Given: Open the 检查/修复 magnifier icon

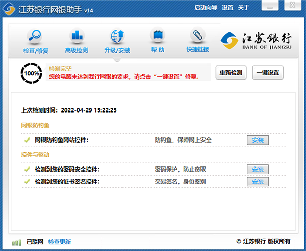Looking at the screenshot, I should [x=35, y=36].
